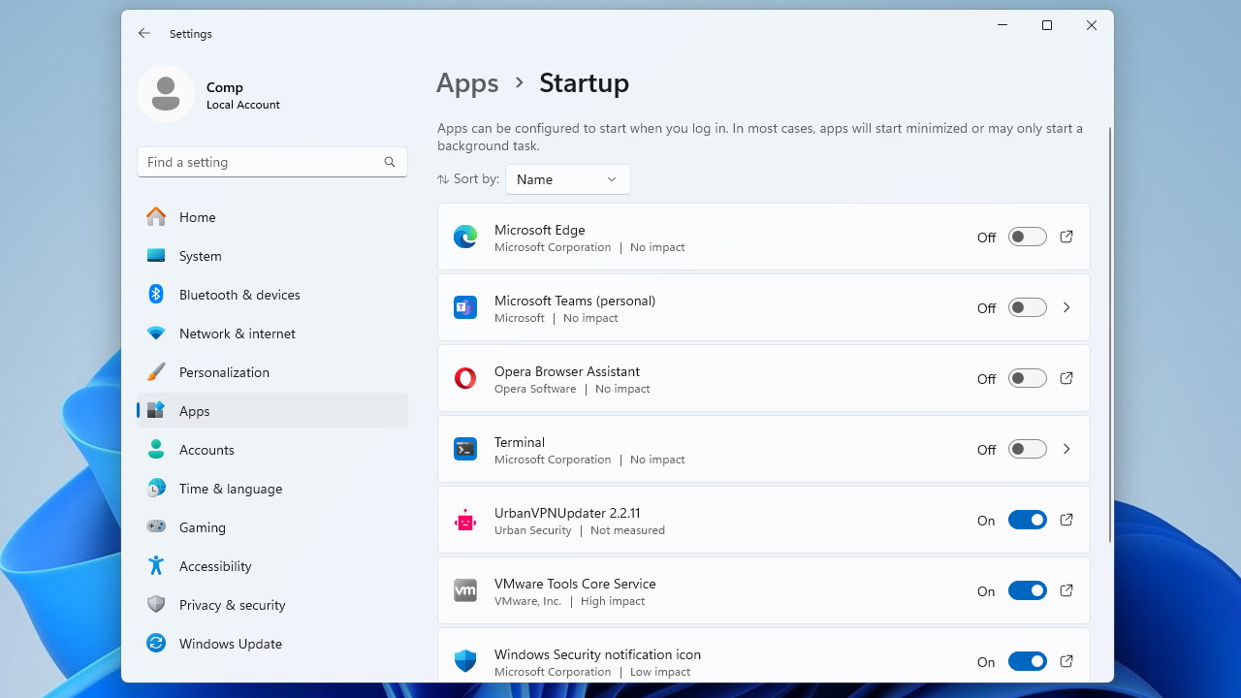Open the Sort by Name dropdown
Viewport: 1241px width, 698px height.
pos(567,179)
